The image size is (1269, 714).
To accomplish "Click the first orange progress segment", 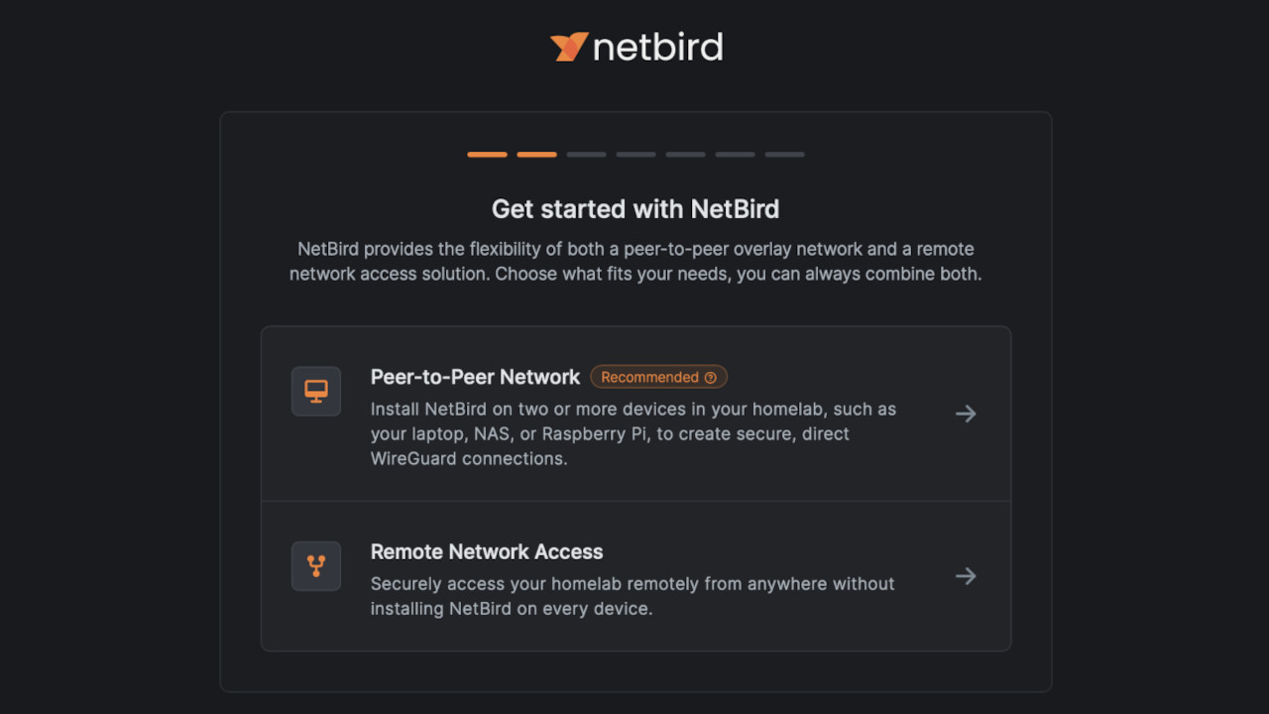I will click(x=487, y=155).
